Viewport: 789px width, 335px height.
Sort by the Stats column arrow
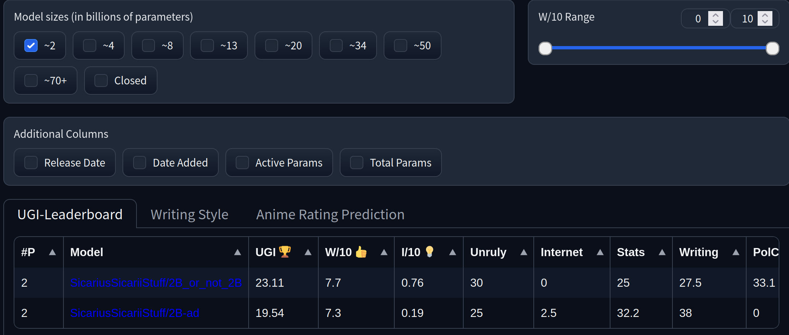pos(662,252)
